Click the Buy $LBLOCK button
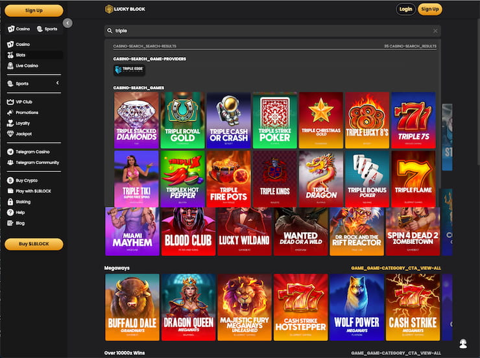This screenshot has height=358, width=480. pos(34,244)
